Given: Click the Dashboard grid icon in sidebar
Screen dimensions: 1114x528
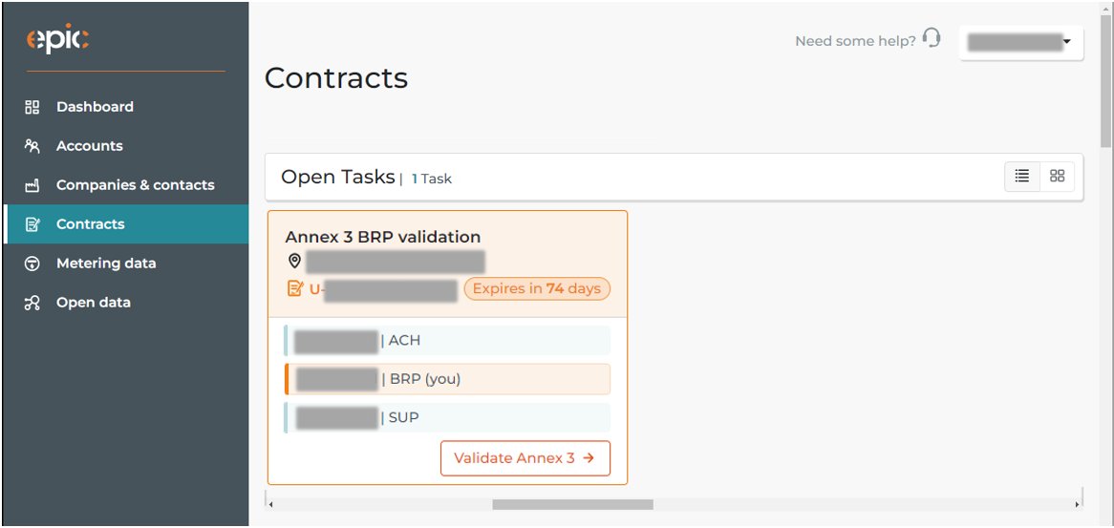Looking at the screenshot, I should 32,107.
